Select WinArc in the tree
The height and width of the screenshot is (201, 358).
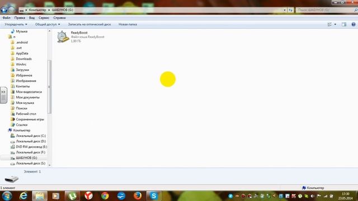click(21, 64)
